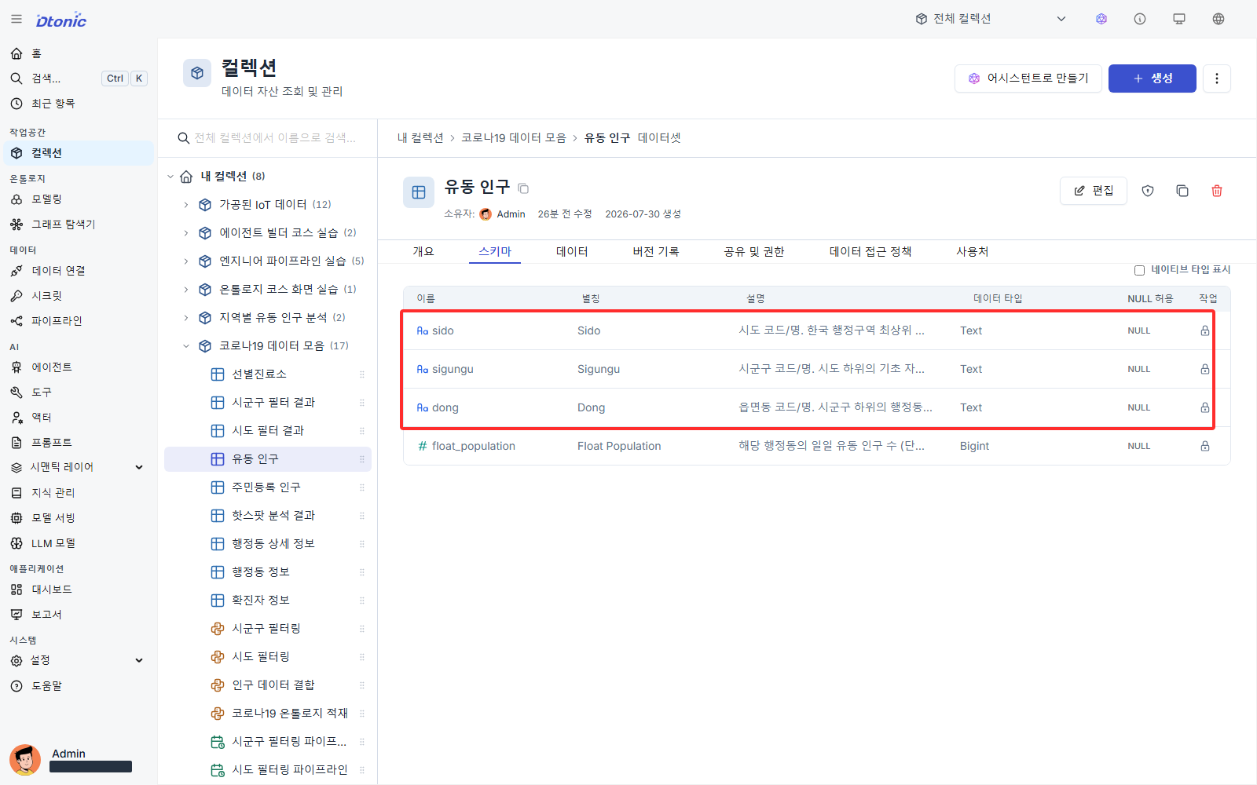Image resolution: width=1257 pixels, height=785 pixels.
Task: Open 대시보드 in sidebar
Action: pyautogui.click(x=79, y=590)
